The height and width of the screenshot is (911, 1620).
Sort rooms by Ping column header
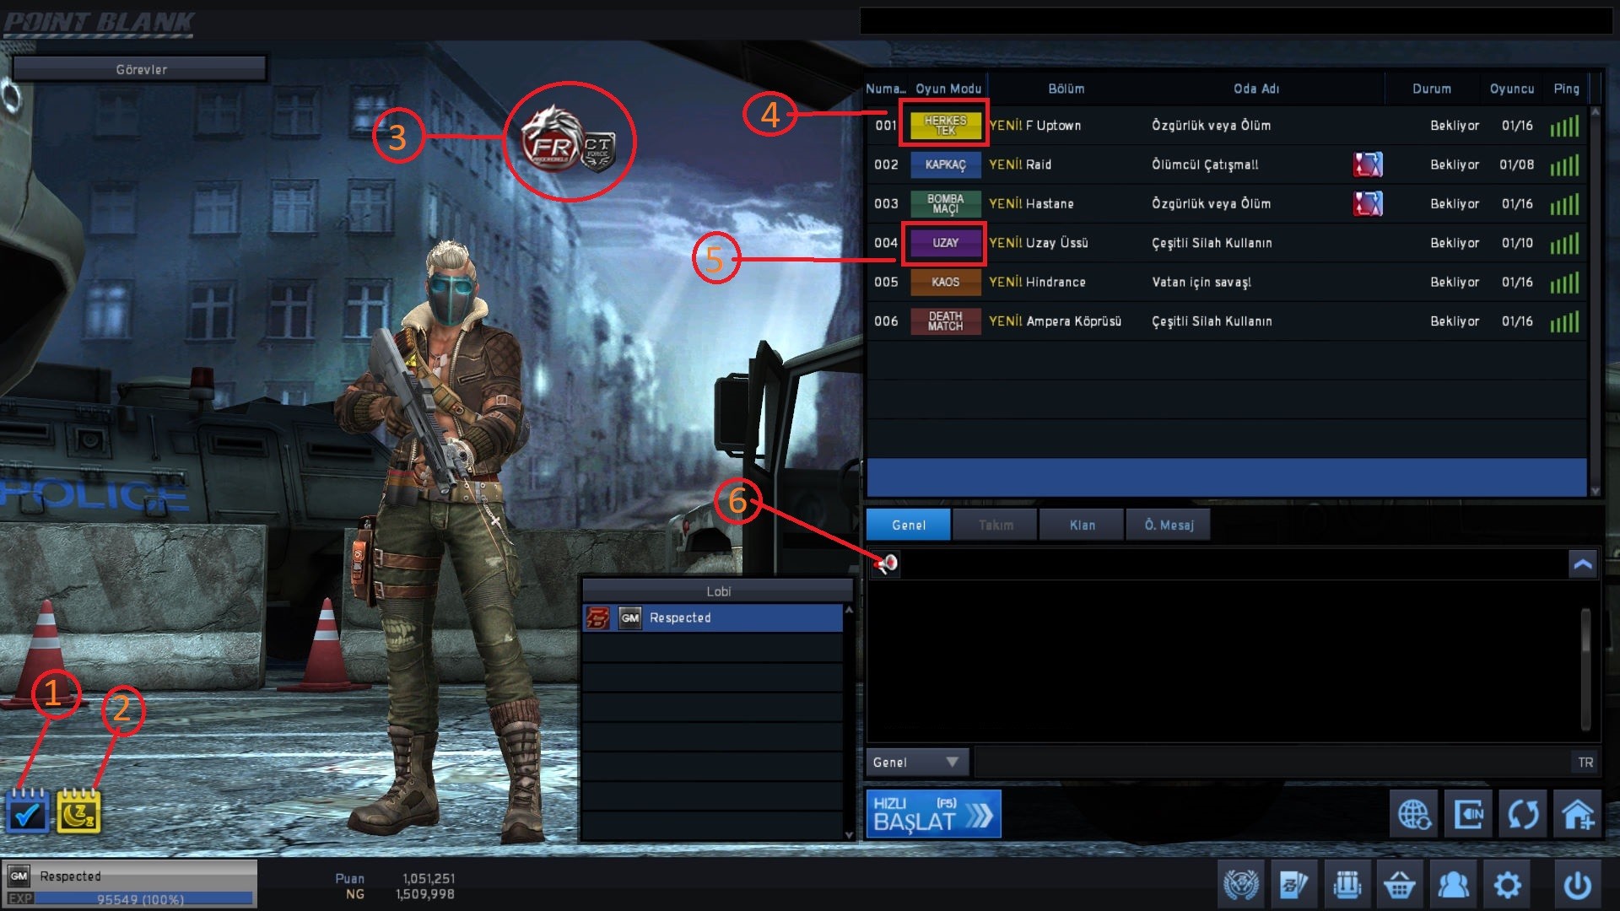coord(1567,89)
